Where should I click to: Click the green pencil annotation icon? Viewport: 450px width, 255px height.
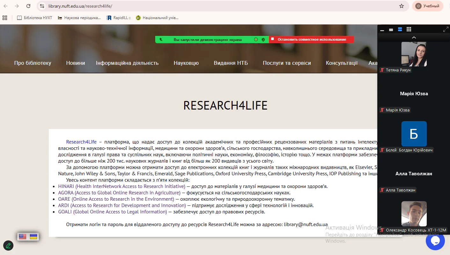pyautogui.click(x=8, y=245)
